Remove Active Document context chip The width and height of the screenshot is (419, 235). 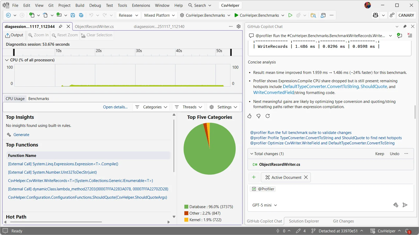tap(306, 177)
